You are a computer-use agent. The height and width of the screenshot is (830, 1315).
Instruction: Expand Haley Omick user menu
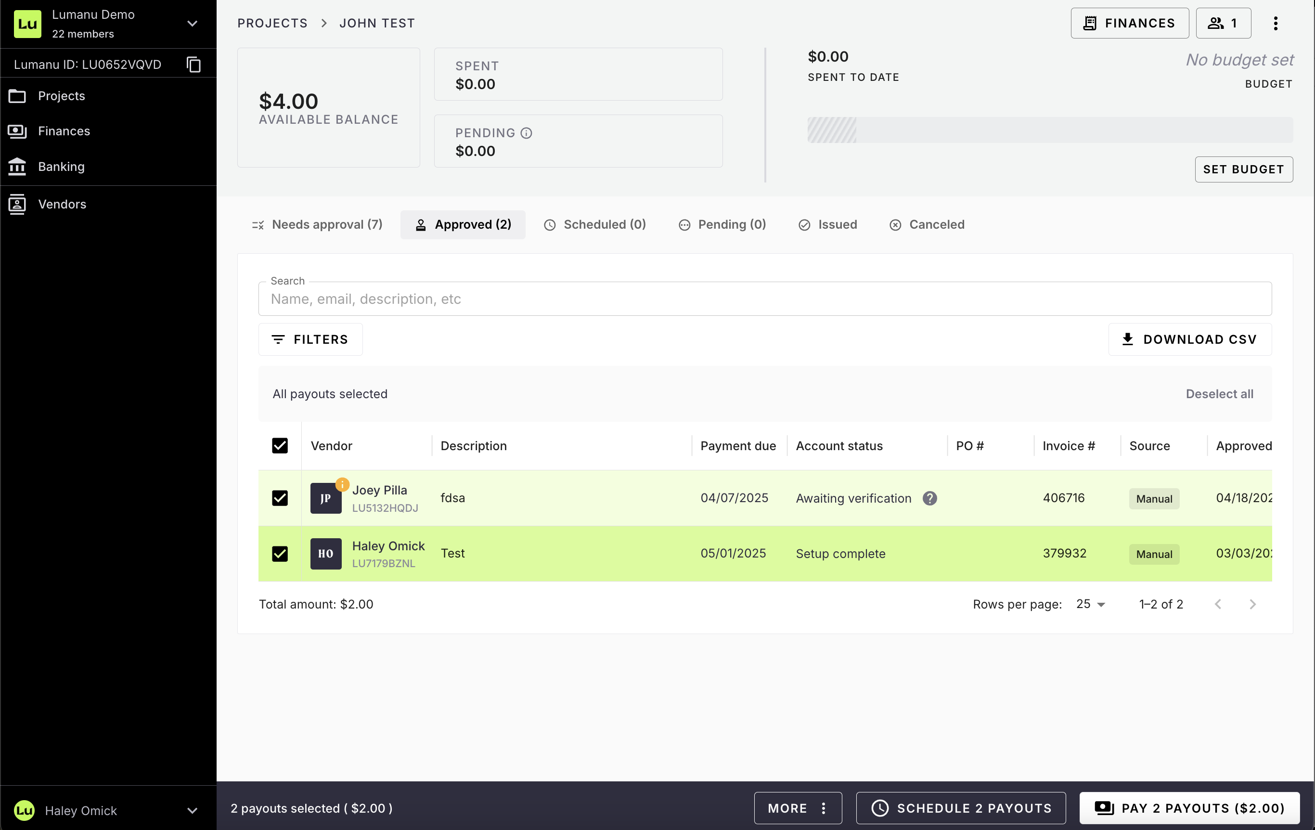point(192,810)
